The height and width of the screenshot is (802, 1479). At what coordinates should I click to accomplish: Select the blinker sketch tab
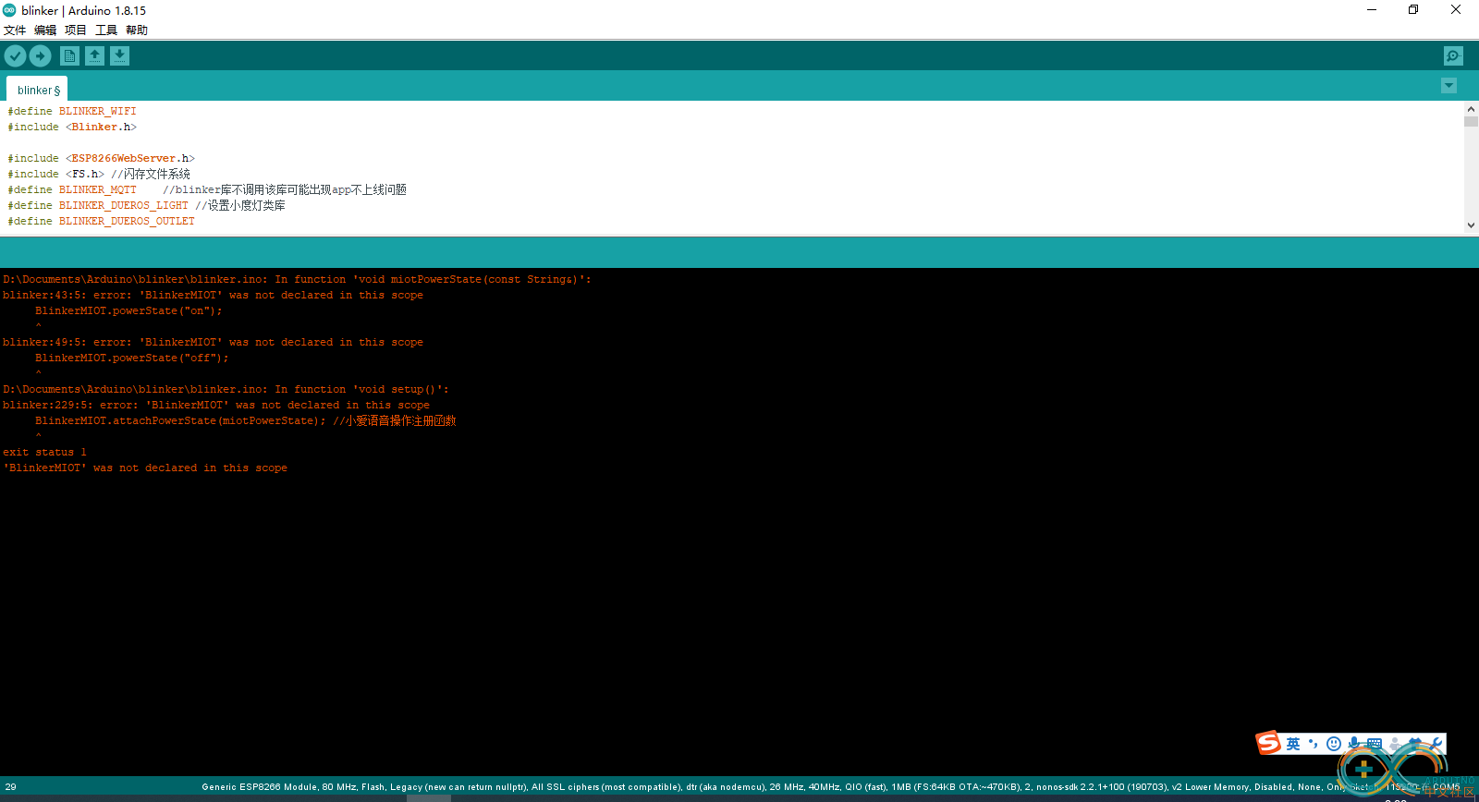38,90
